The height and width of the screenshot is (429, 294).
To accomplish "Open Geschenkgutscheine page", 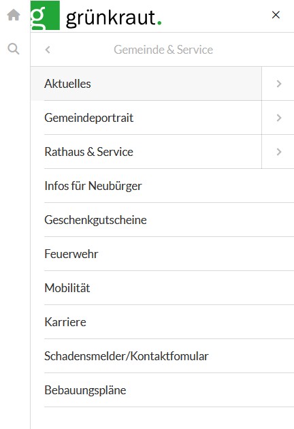I will coord(169,220).
